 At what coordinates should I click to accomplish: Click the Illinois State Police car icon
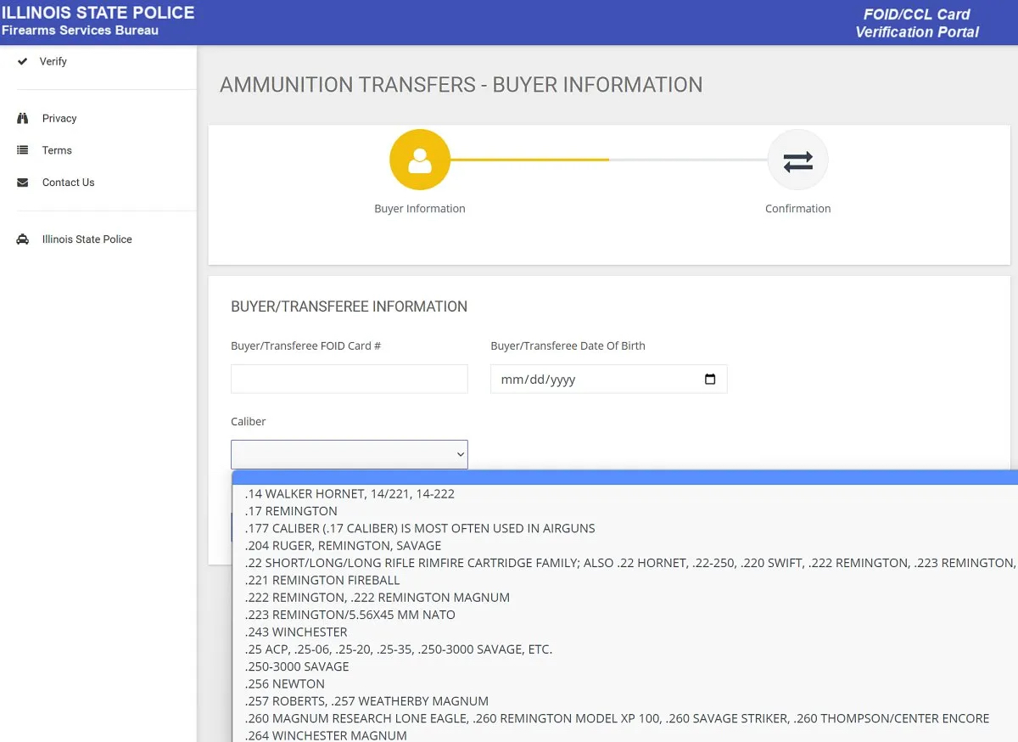point(23,239)
